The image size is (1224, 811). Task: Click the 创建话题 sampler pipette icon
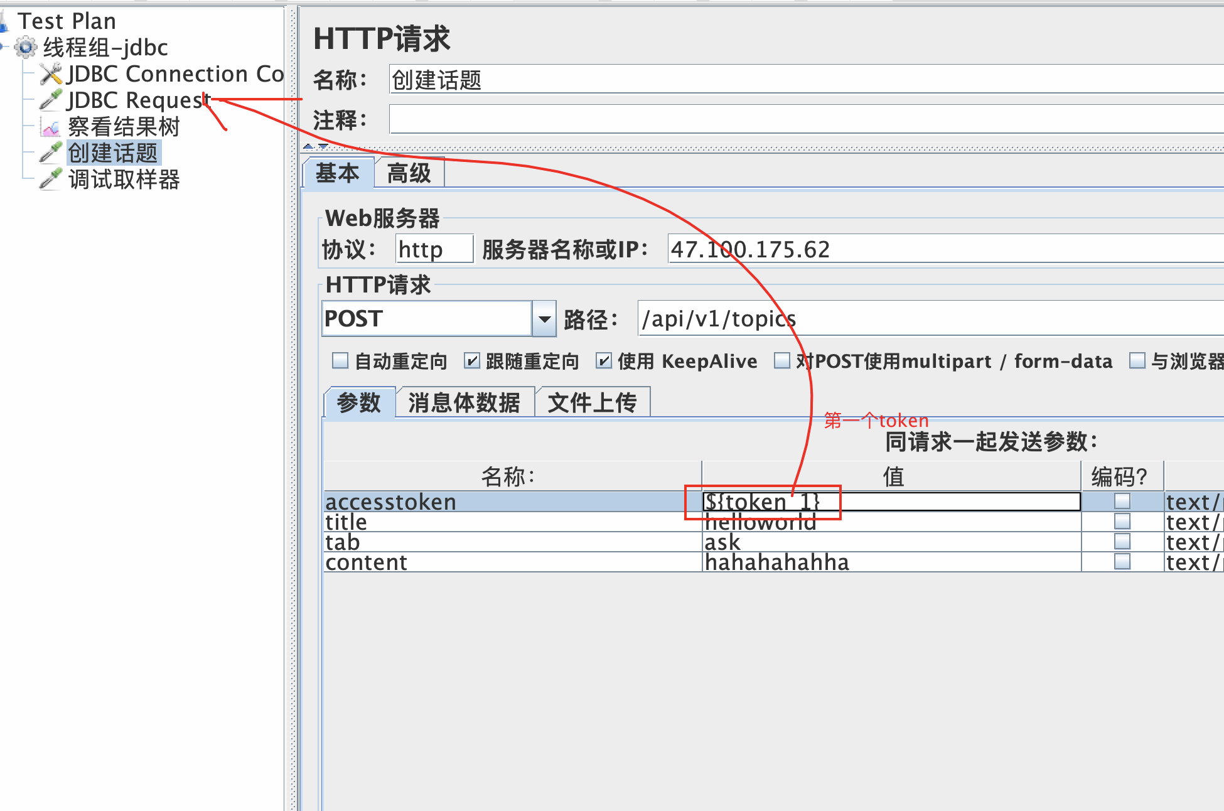(51, 153)
